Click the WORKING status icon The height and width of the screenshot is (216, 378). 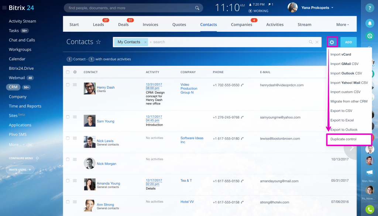click(250, 11)
